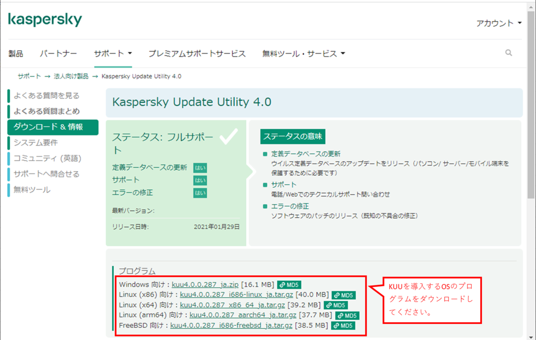Click MD5 badge for Linux x64 package
The width and height of the screenshot is (536, 340).
click(335, 305)
